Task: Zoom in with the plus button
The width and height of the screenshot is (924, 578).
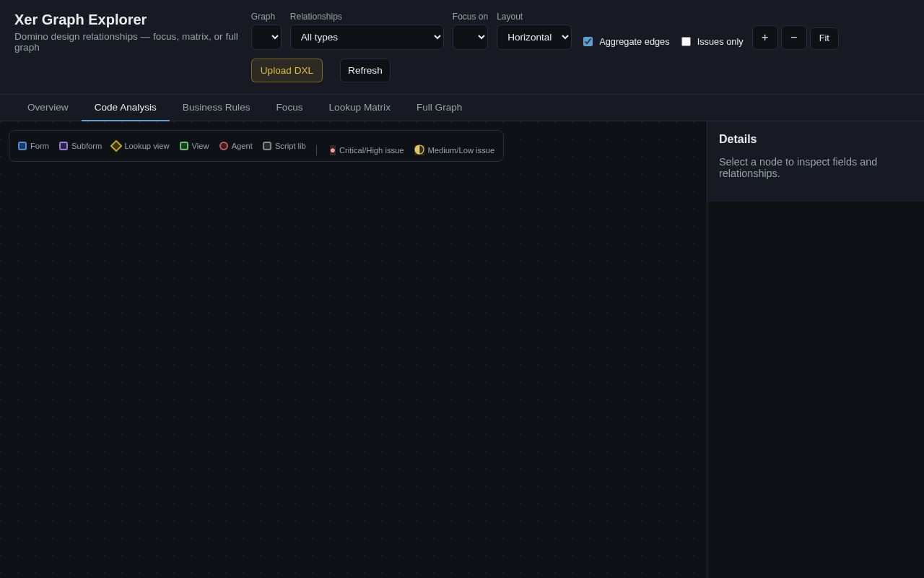Action: point(765,38)
